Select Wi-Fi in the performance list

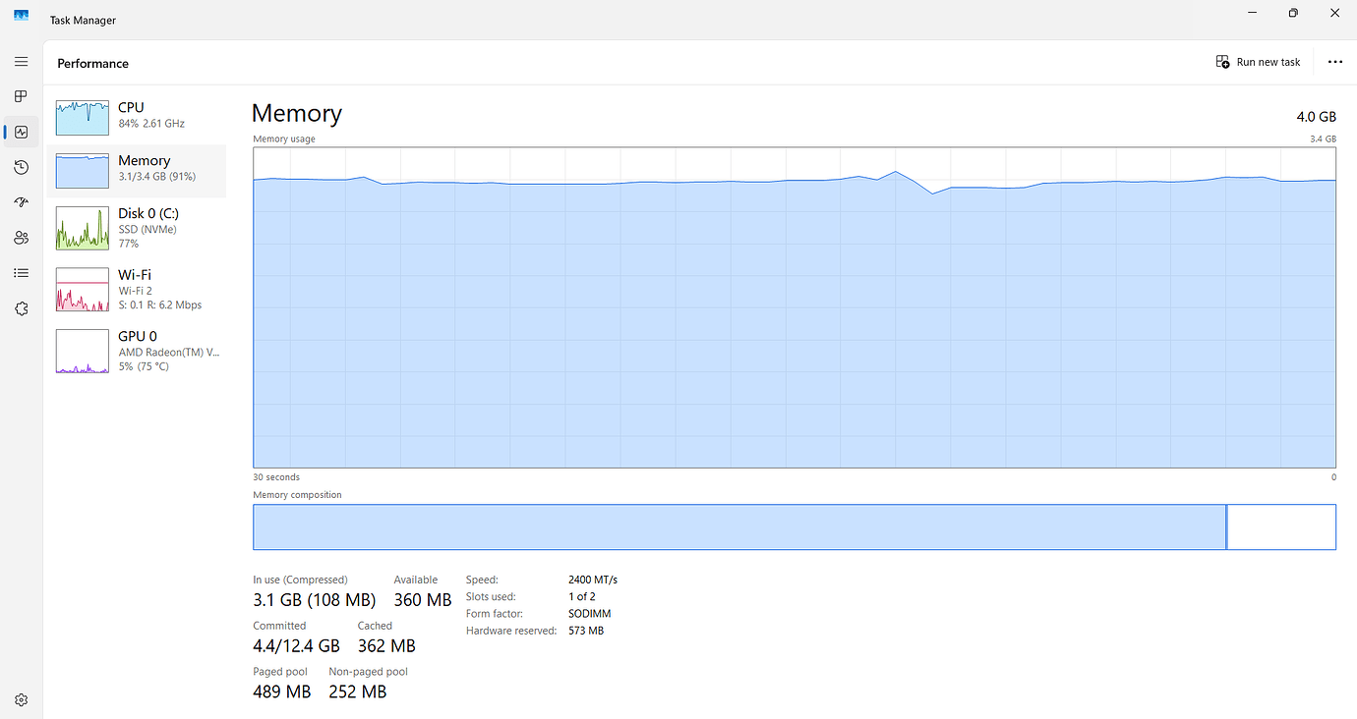point(137,289)
